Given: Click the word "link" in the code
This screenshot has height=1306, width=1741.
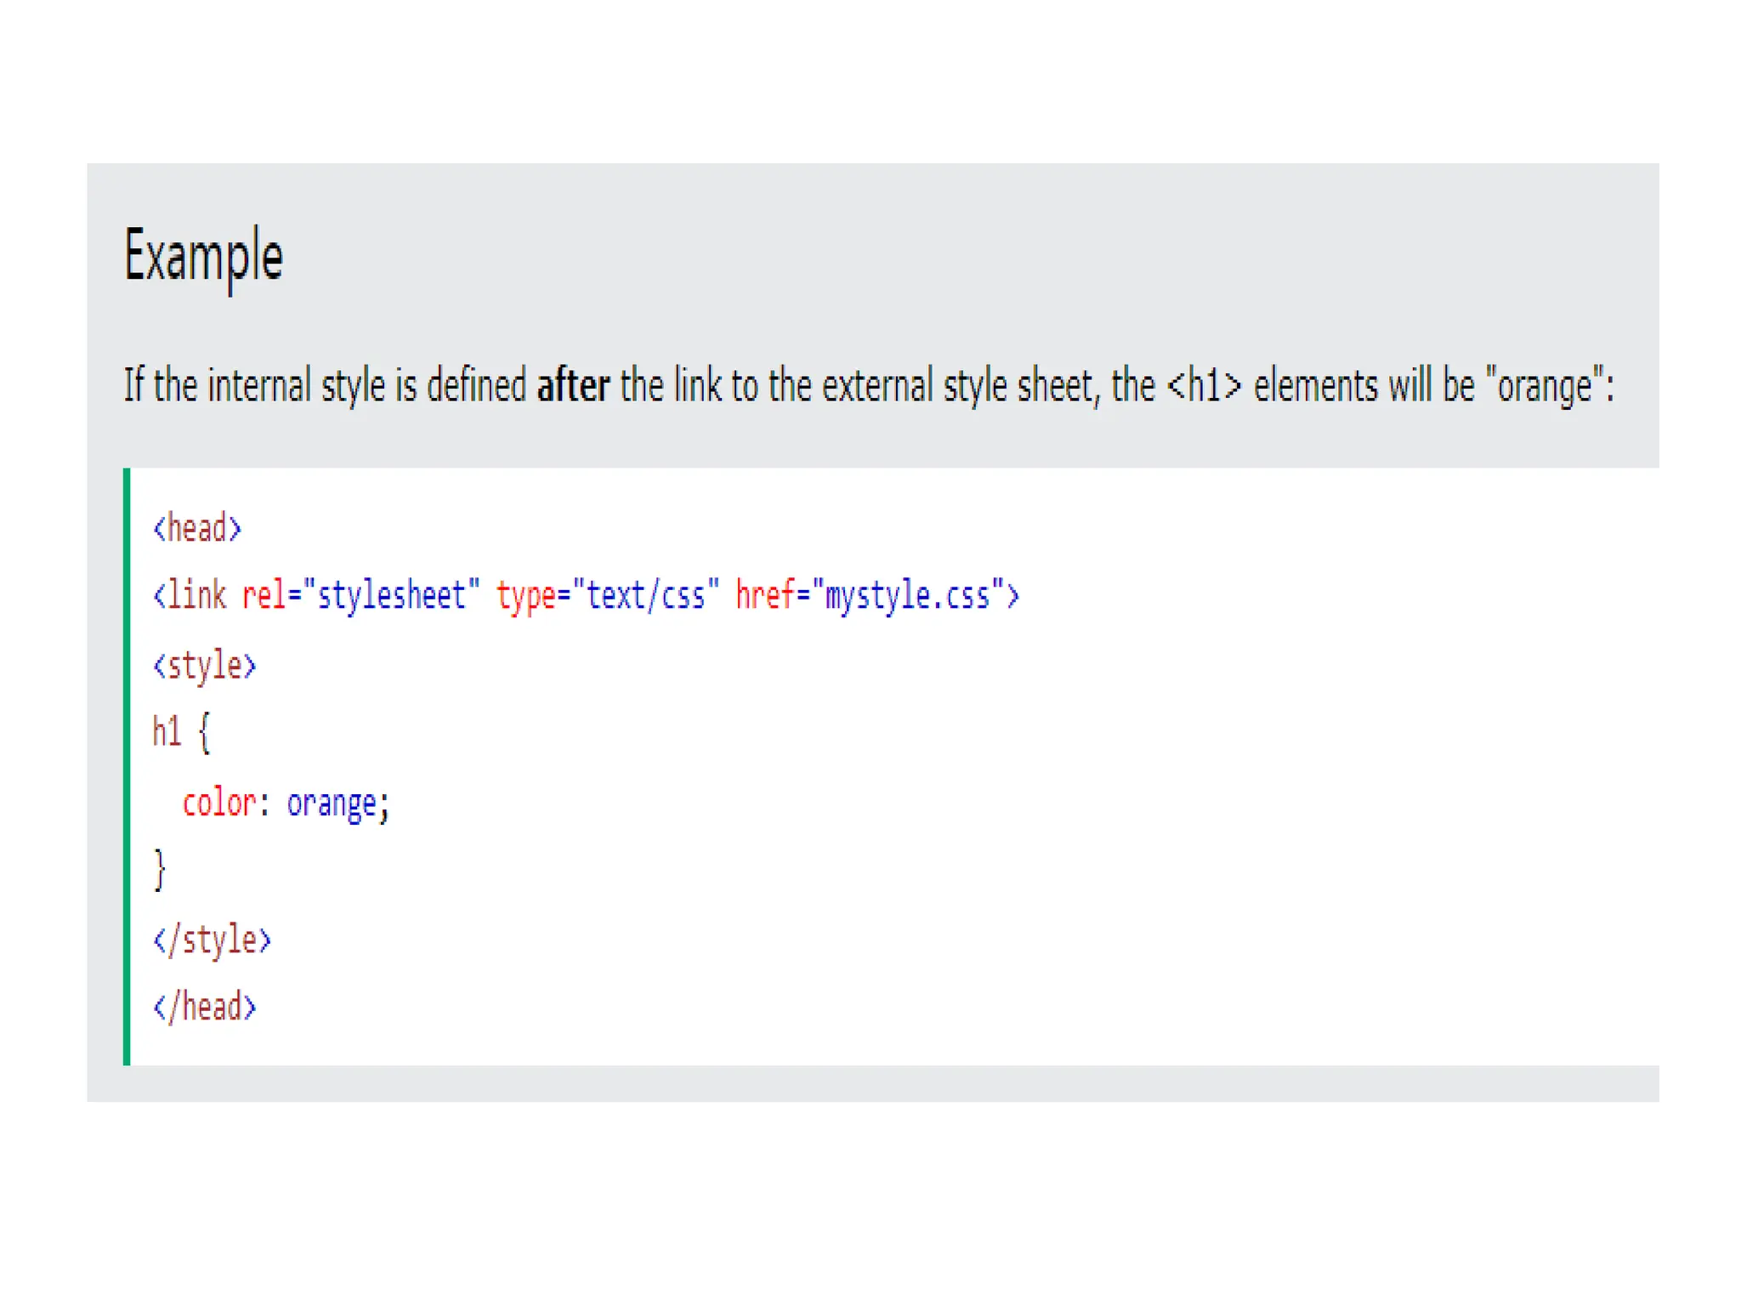Looking at the screenshot, I should coord(196,595).
